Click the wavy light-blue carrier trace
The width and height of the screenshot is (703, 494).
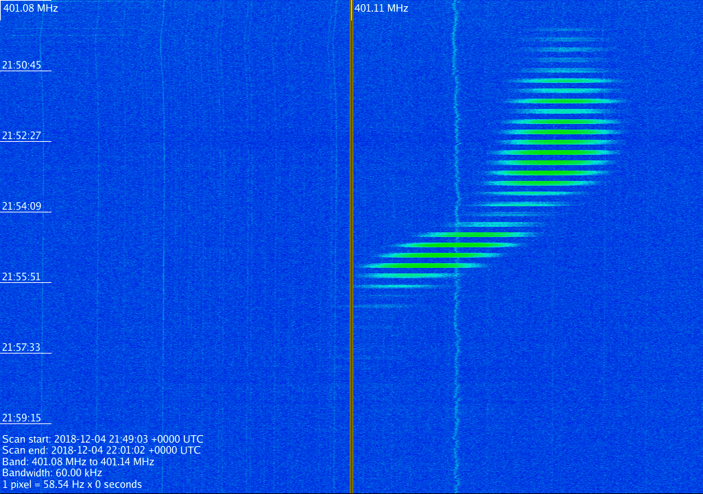(455, 137)
